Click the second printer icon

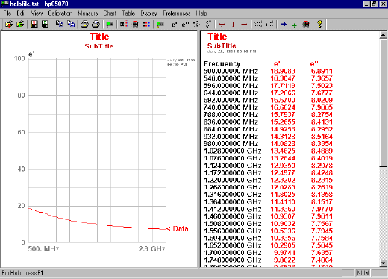[x=96, y=24]
